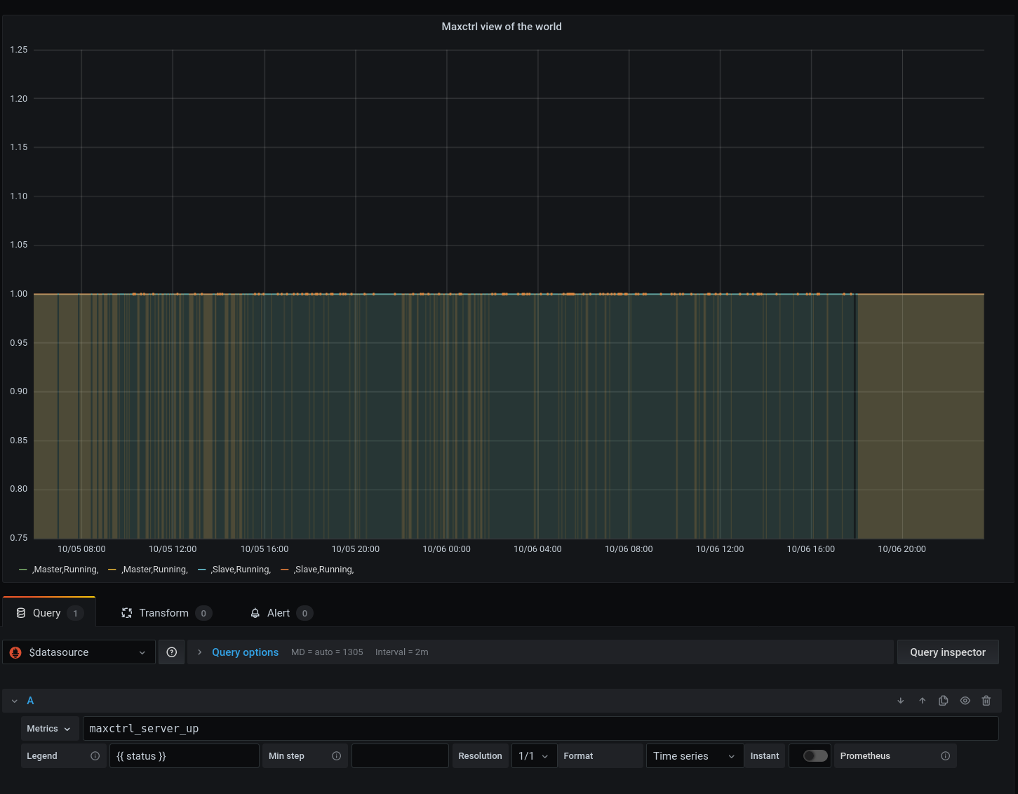Screen dimensions: 1018x794
Task: Expand the Query options section
Action: pos(245,652)
